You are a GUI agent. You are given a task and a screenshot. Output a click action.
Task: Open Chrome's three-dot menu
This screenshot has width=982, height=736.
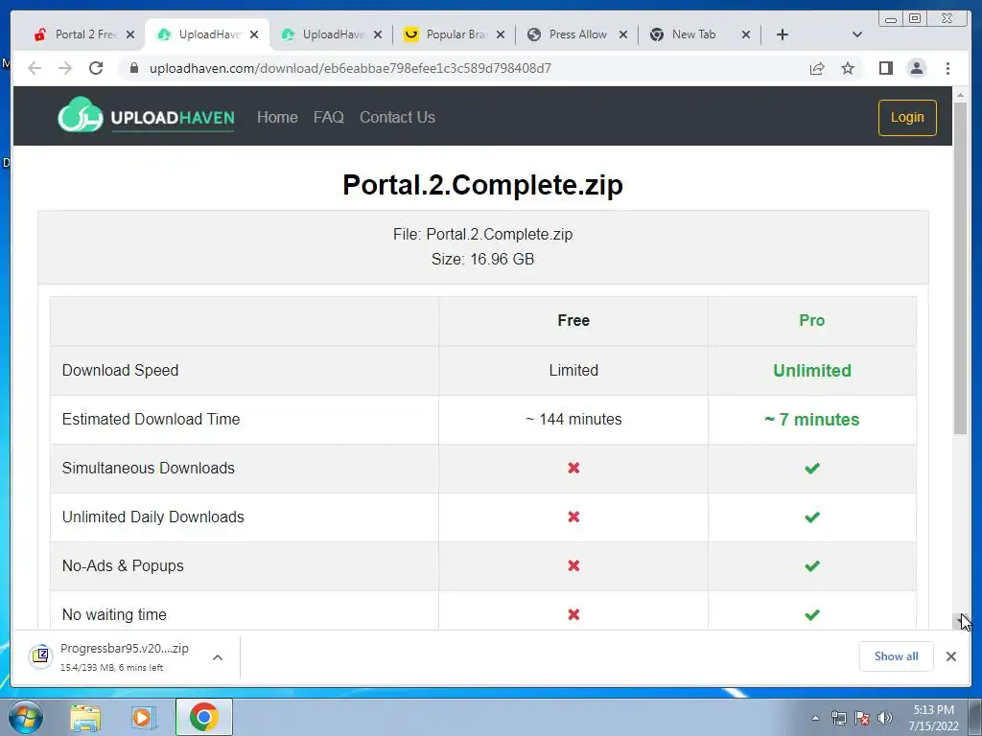pos(947,68)
